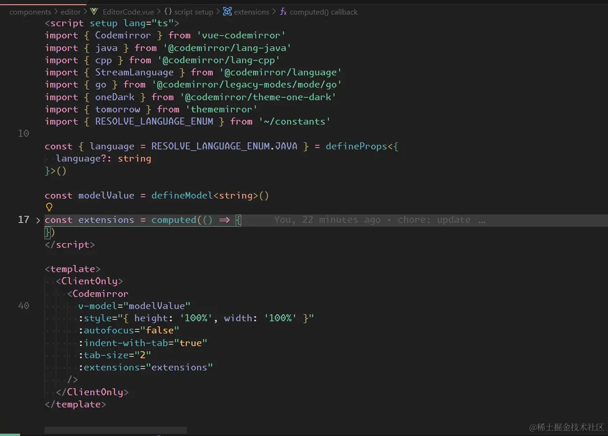Click the braces icon before script setup

[168, 11]
